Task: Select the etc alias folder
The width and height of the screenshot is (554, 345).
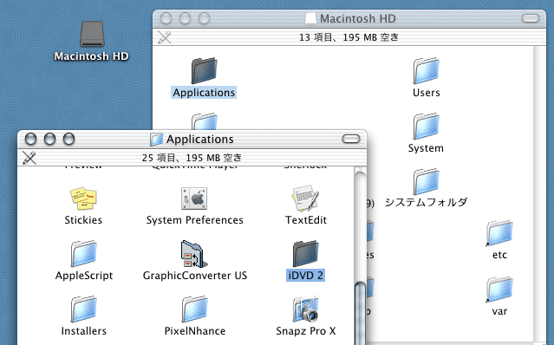Action: coord(499,234)
